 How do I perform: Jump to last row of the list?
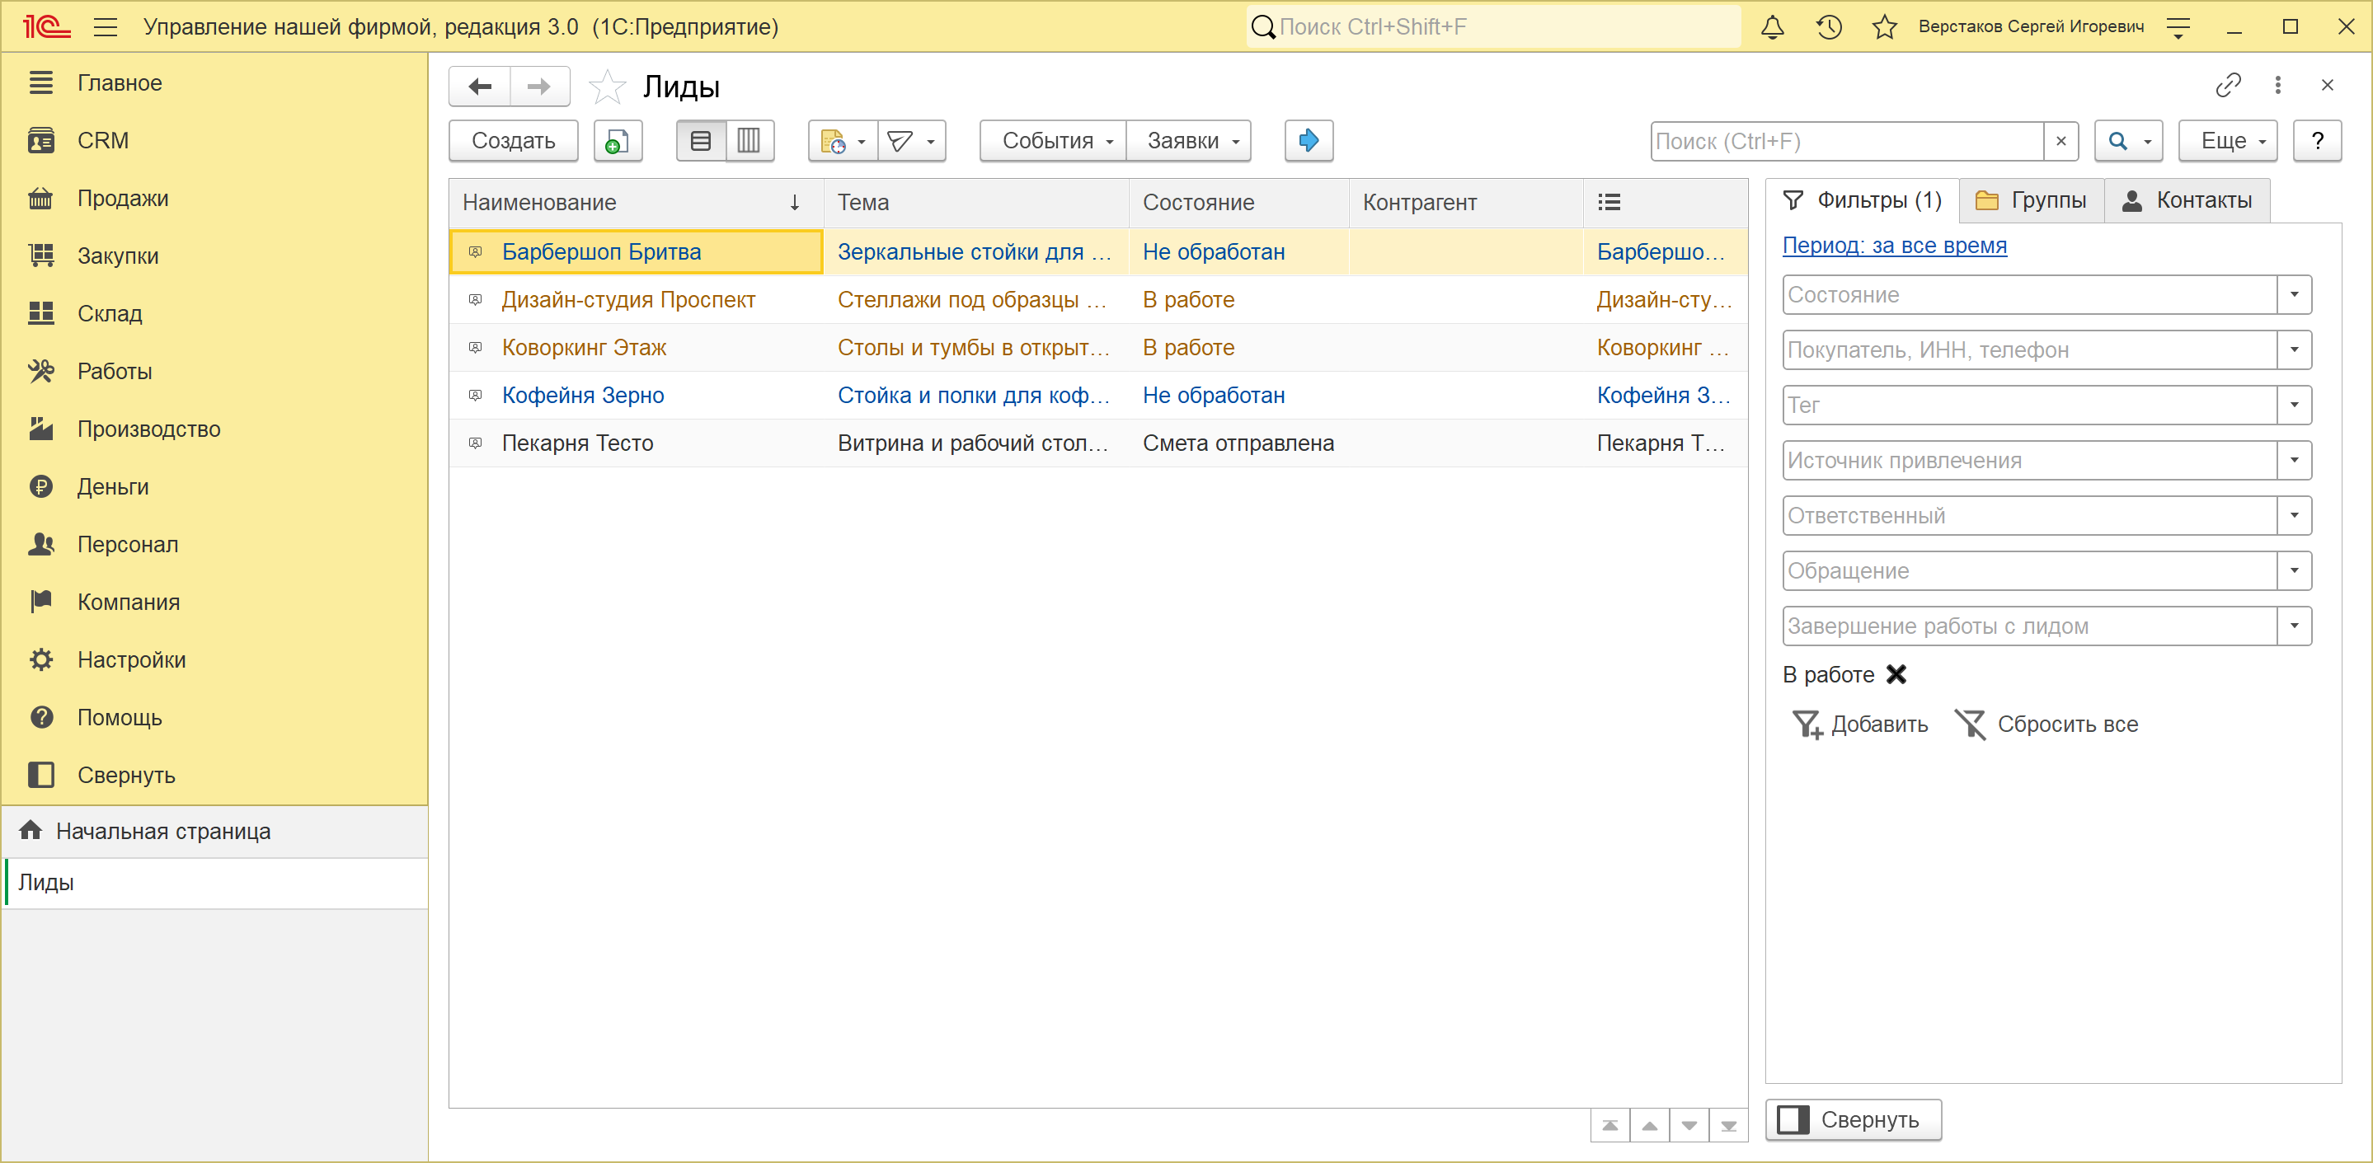tap(1728, 1125)
